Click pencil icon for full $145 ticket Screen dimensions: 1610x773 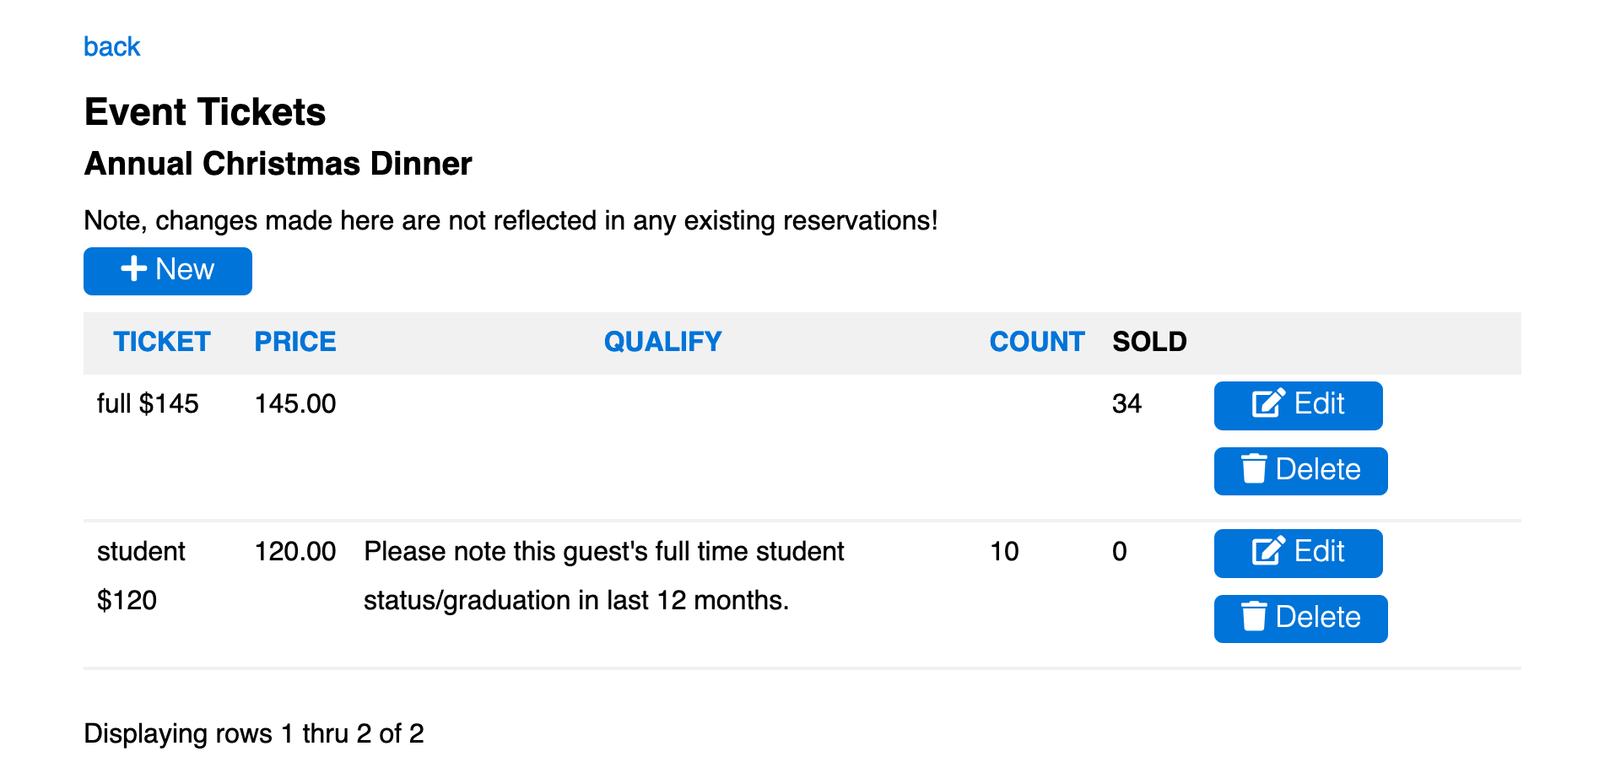[x=1268, y=403]
